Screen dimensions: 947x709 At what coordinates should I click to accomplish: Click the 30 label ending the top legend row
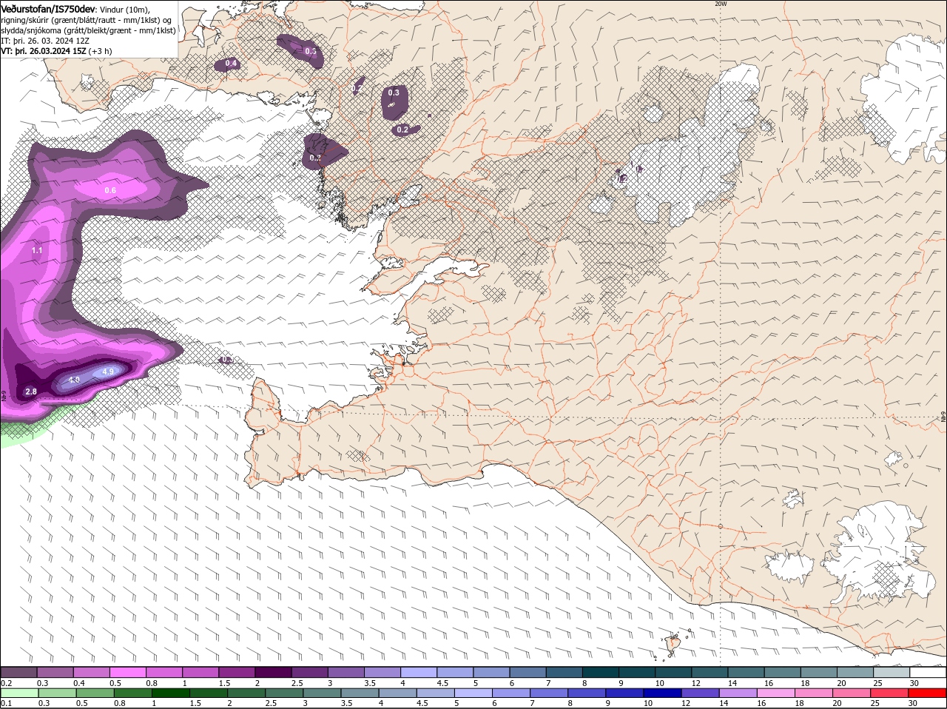(914, 682)
